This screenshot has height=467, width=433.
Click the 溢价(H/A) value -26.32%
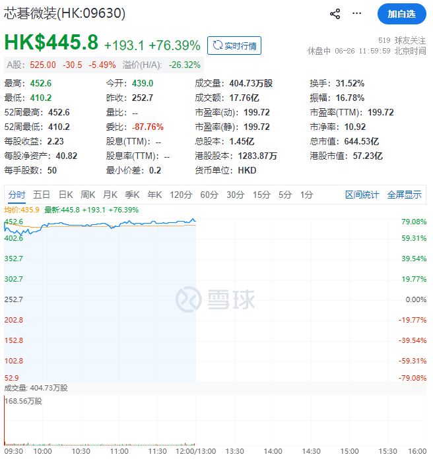[184, 65]
